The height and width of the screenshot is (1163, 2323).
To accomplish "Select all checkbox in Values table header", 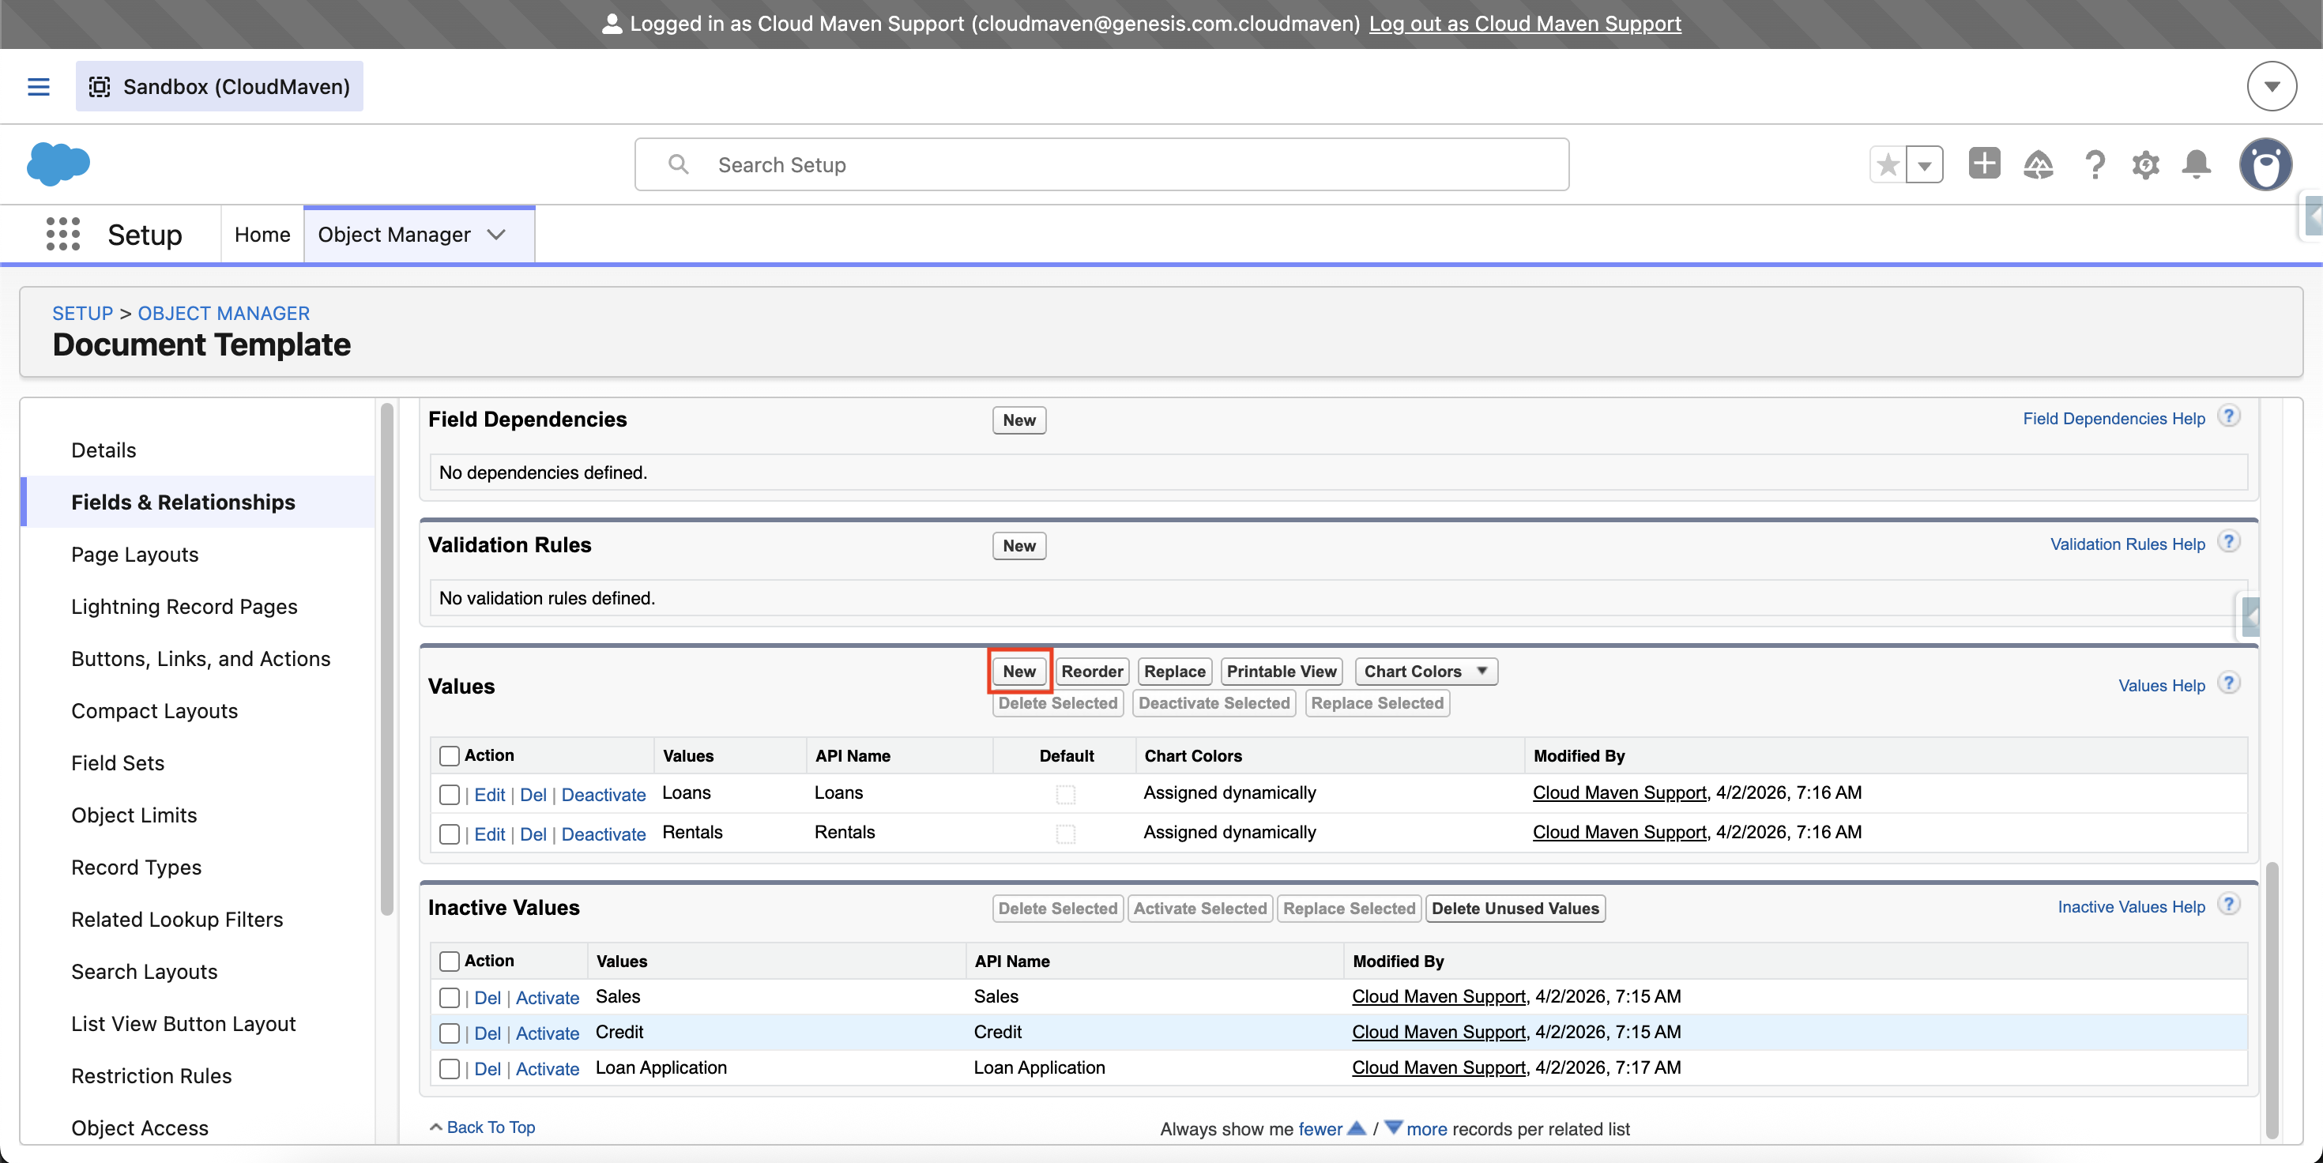I will pos(449,755).
